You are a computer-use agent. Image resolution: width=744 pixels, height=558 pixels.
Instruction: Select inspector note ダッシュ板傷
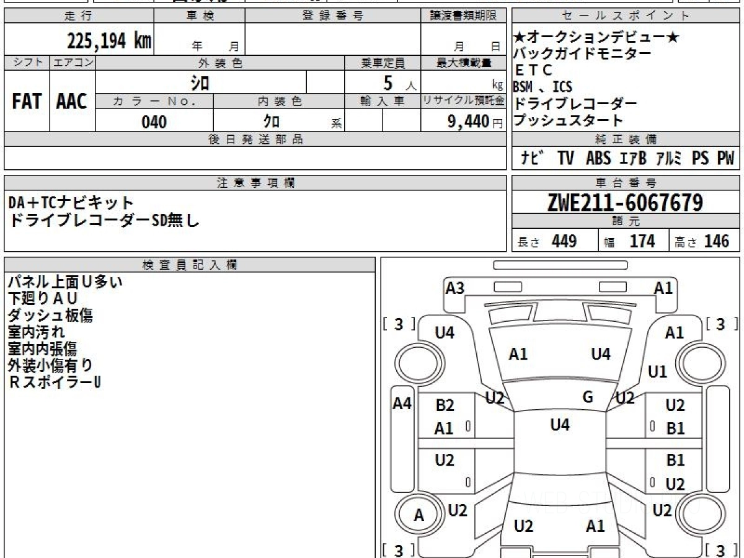click(x=50, y=316)
